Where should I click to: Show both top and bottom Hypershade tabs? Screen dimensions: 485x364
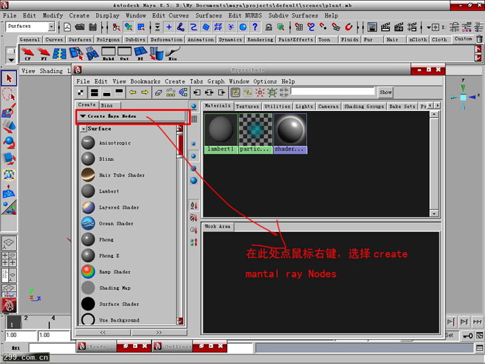tap(94, 92)
